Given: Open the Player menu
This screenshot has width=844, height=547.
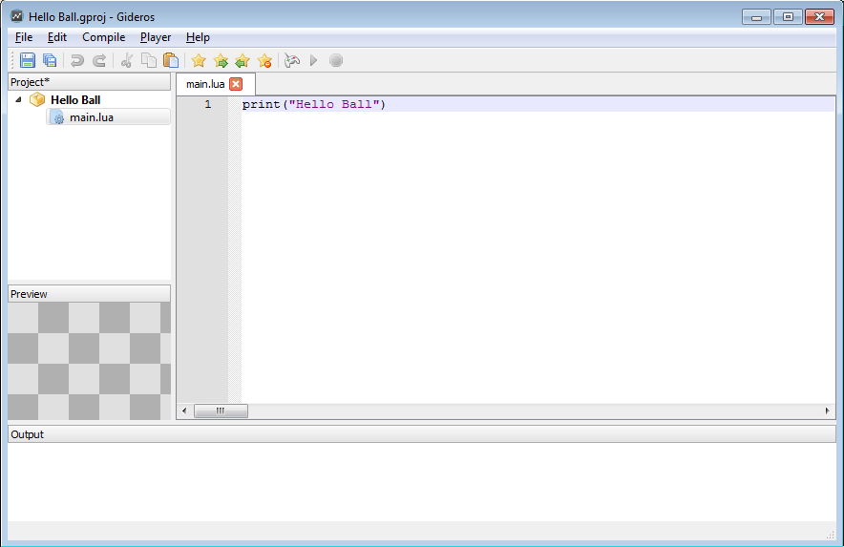Looking at the screenshot, I should [156, 37].
